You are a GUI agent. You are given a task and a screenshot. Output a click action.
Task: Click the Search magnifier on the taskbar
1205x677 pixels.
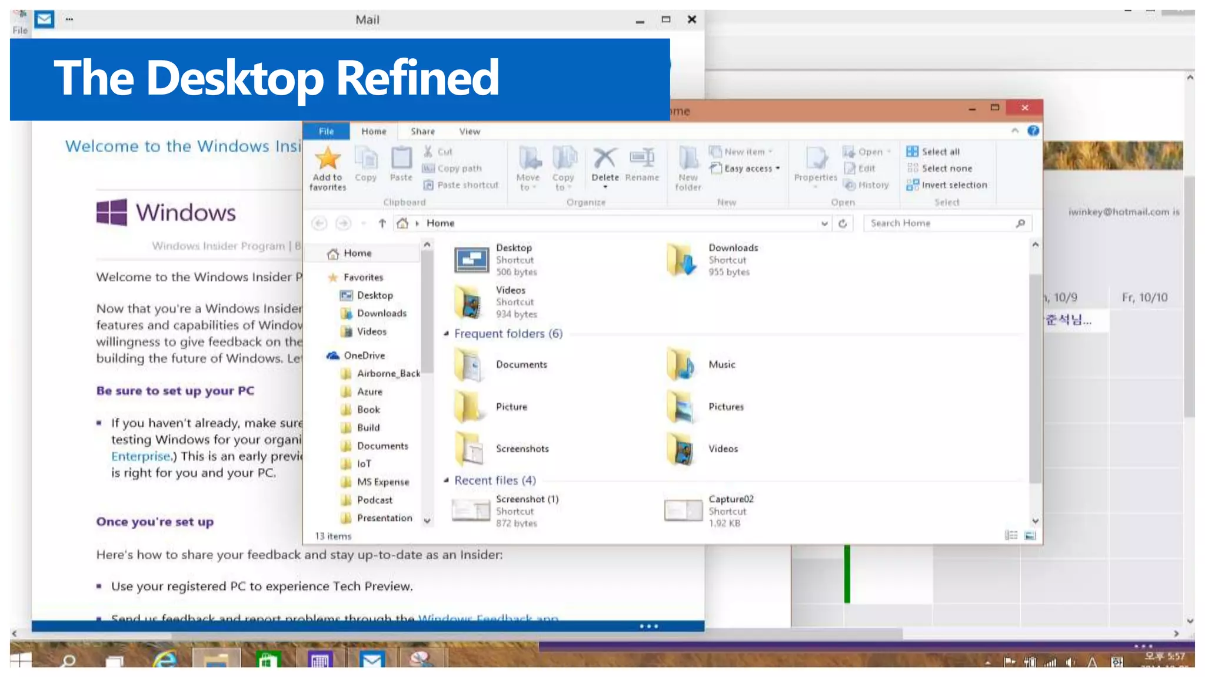pyautogui.click(x=68, y=661)
